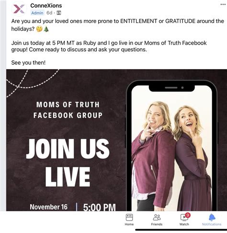This screenshot has height=233, width=227.
Task: Tap the home indicator bar at bottom
Action: [181, 230]
